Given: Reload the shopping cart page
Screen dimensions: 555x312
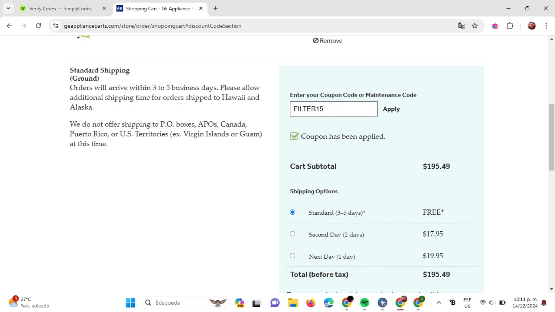Looking at the screenshot, I should point(38,26).
